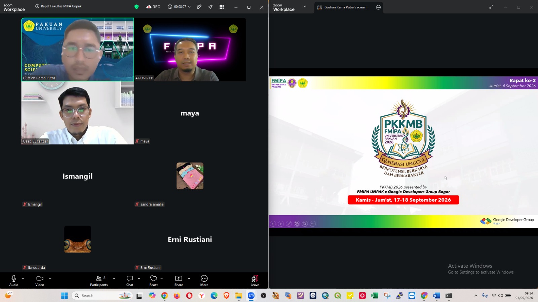Open the AI Companion sparkle icon

[x=210, y=7]
